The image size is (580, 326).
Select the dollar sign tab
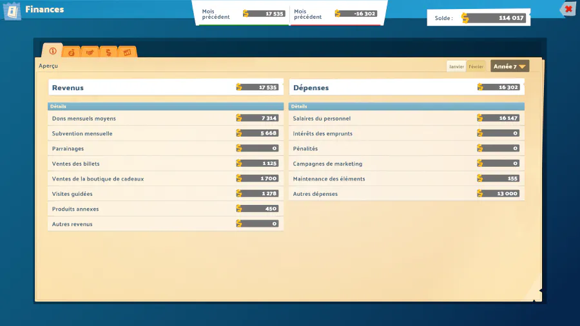click(108, 52)
